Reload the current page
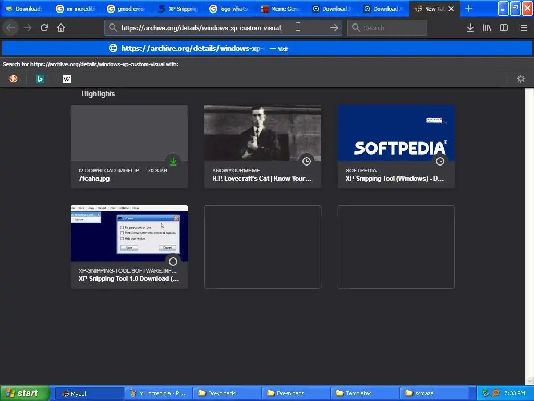The image size is (534, 401). click(44, 28)
